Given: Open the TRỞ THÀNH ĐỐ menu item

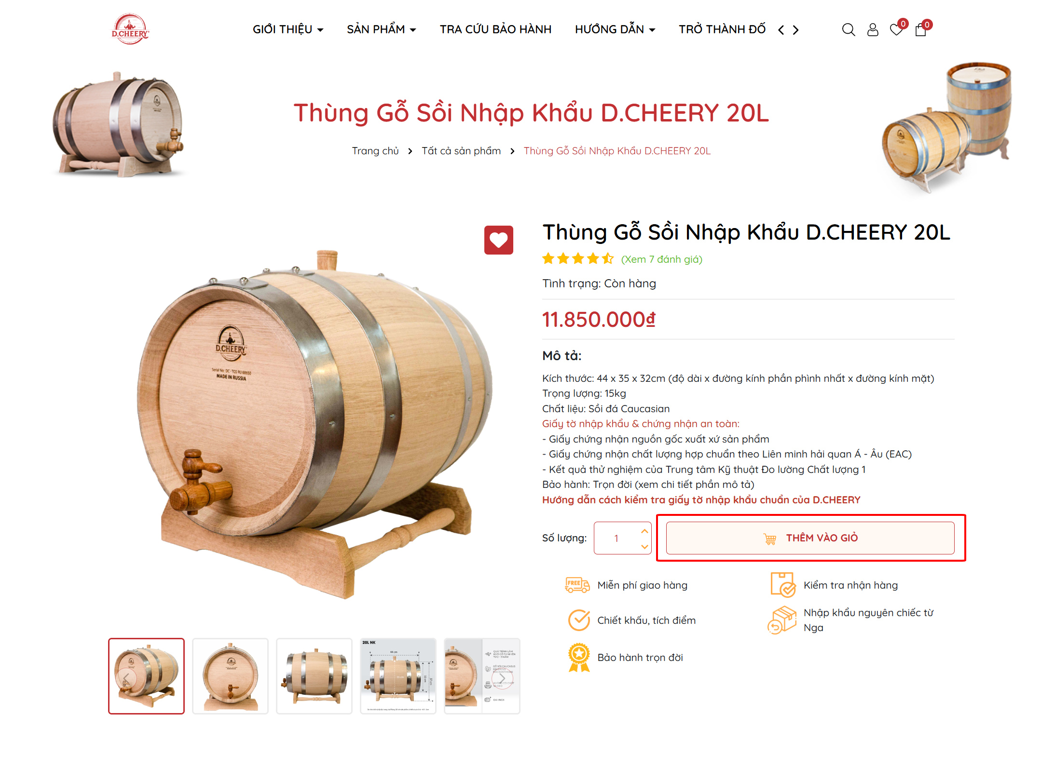Looking at the screenshot, I should click(722, 29).
